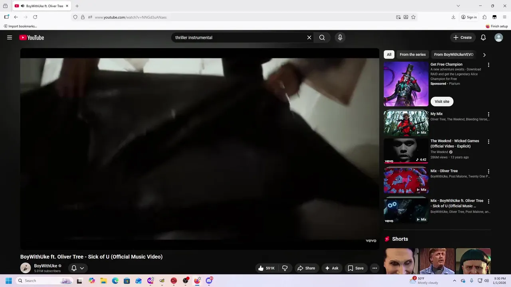
Task: Open the Firefox application menu
Action: coord(505,17)
